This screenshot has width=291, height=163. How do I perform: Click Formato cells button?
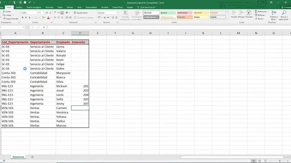click(x=249, y=15)
